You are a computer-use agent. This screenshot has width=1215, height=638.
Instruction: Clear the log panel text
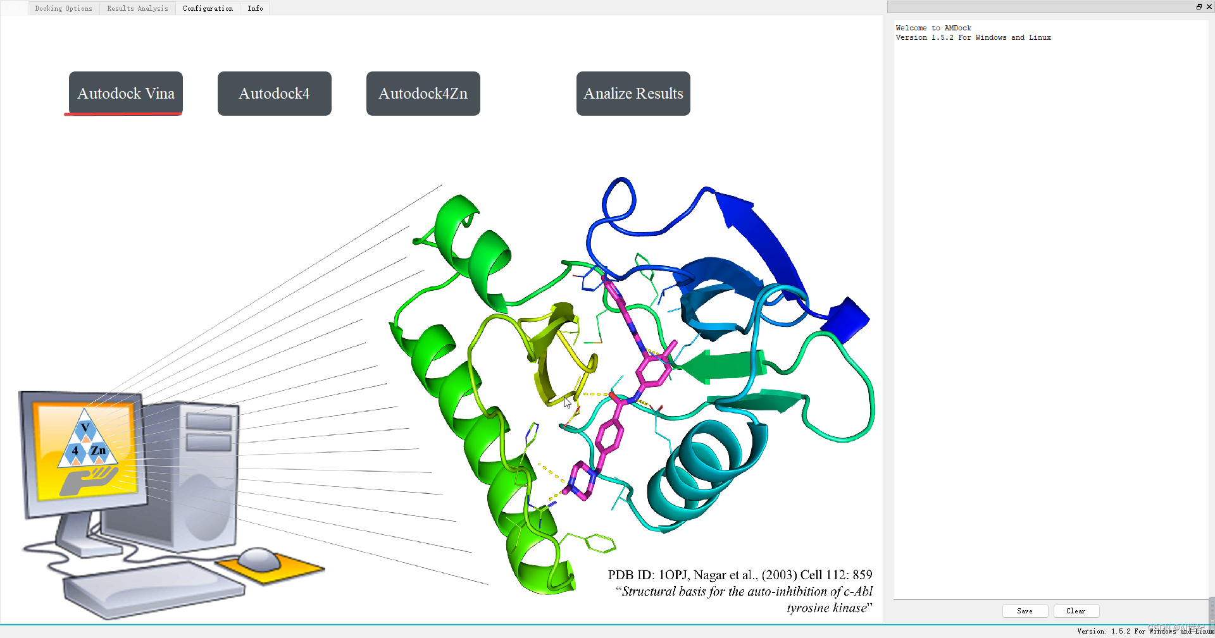[1076, 611]
